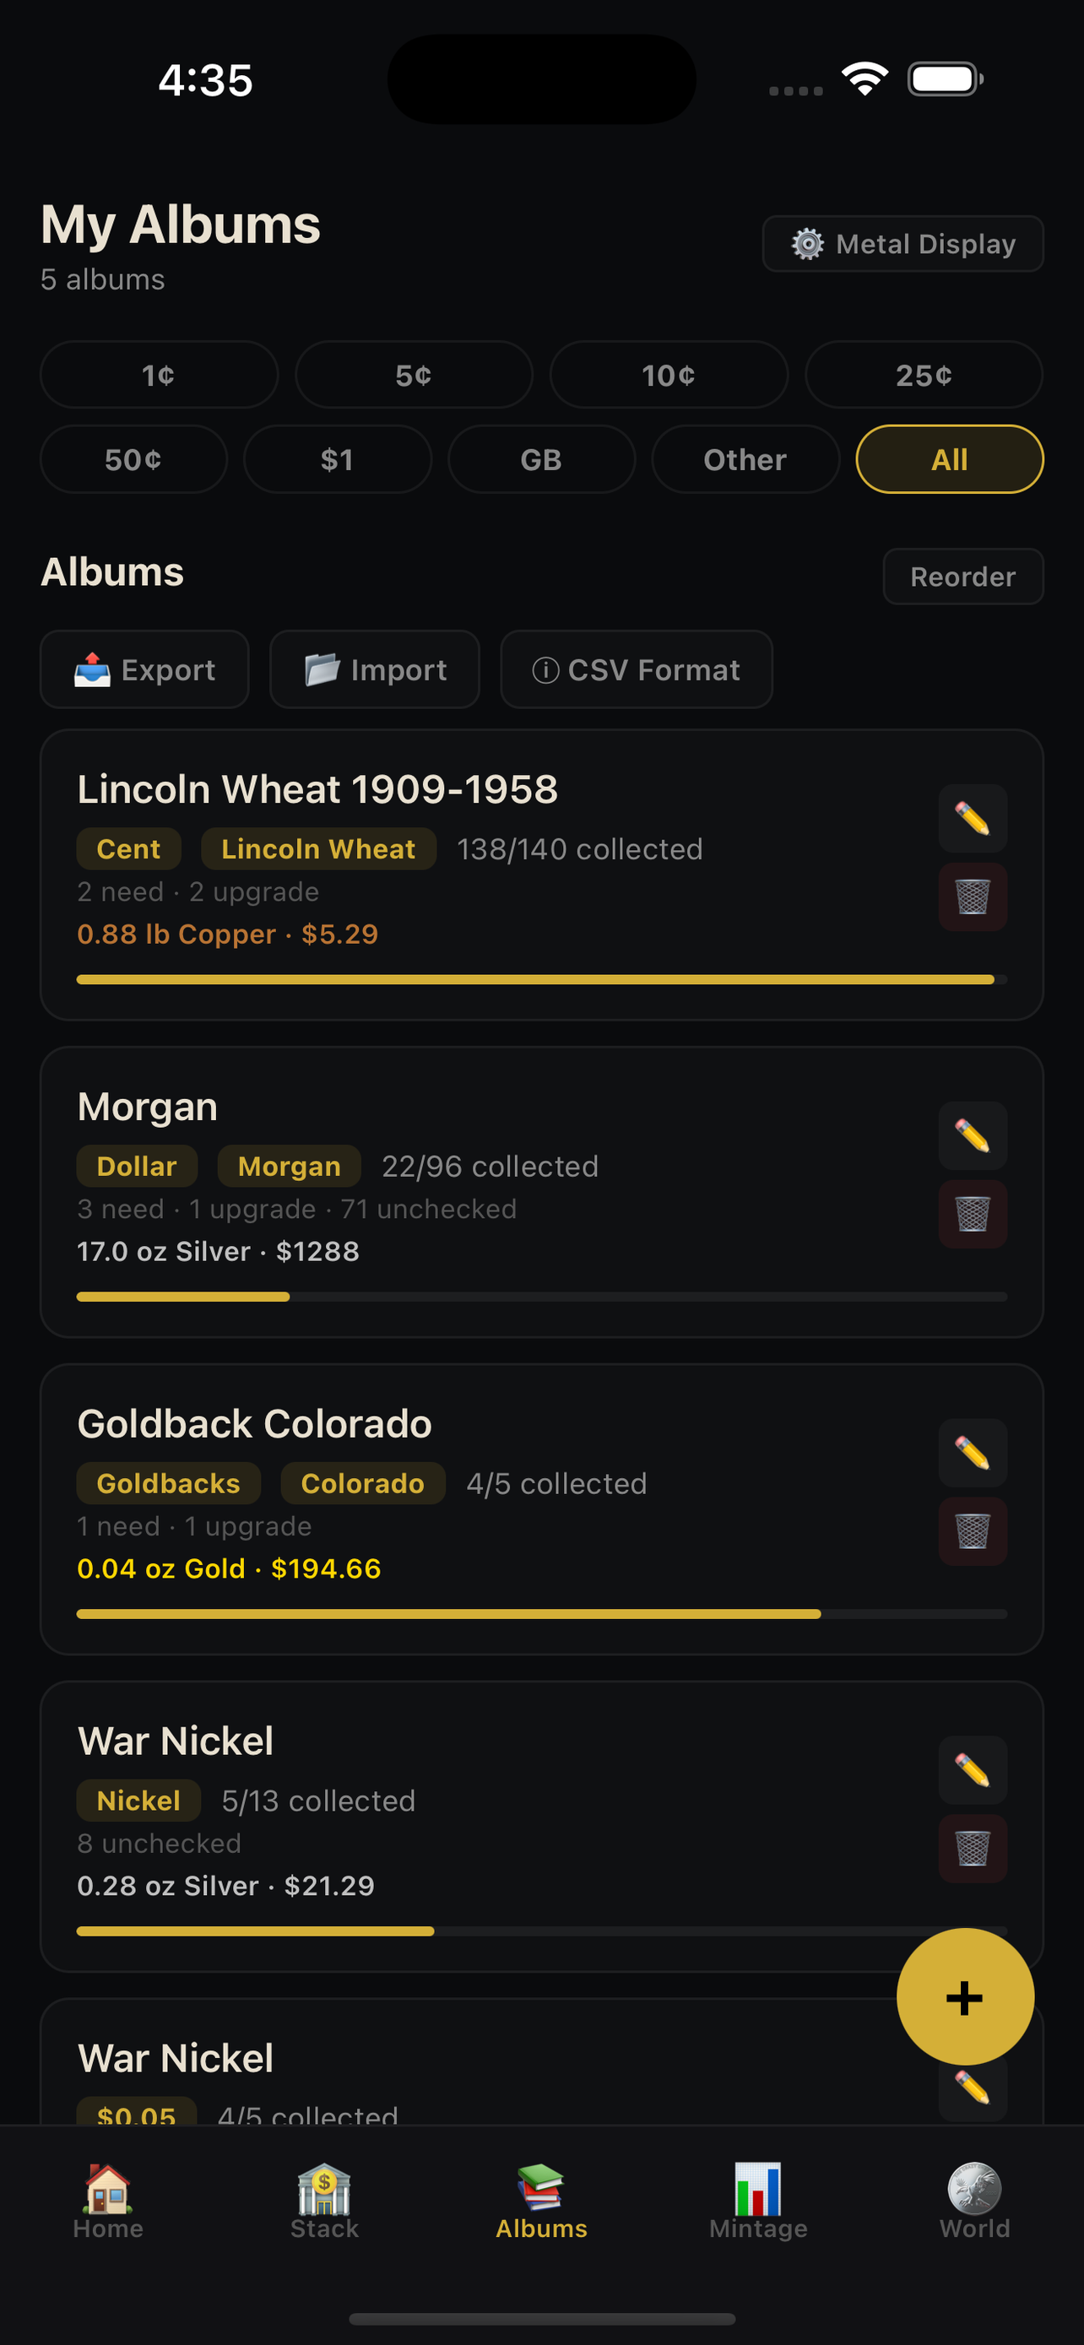The image size is (1084, 2345).
Task: Edit the Goldback Colorado album
Action: click(972, 1454)
